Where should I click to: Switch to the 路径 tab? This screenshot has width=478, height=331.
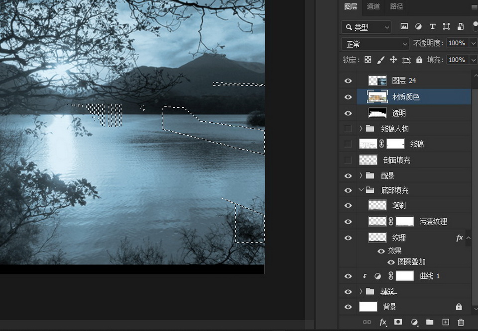pos(396,6)
